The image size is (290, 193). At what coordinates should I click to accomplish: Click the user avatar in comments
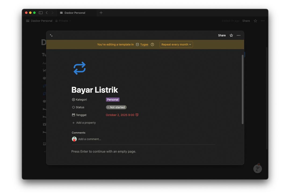[x=74, y=139]
